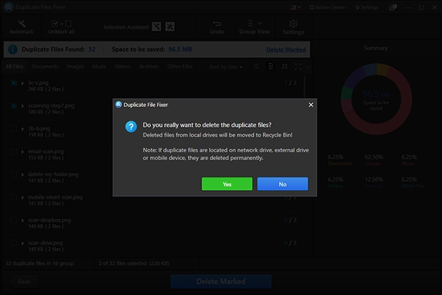Switch to the Music tab
Screen dimensions: 442x295
pyautogui.click(x=99, y=67)
